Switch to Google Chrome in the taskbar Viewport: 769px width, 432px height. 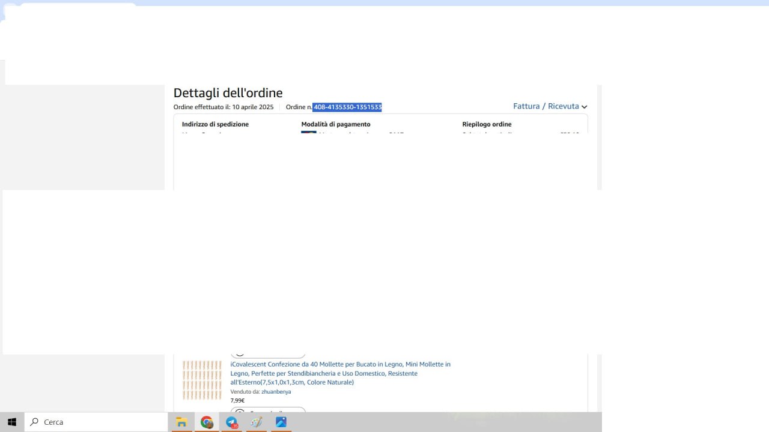207,422
